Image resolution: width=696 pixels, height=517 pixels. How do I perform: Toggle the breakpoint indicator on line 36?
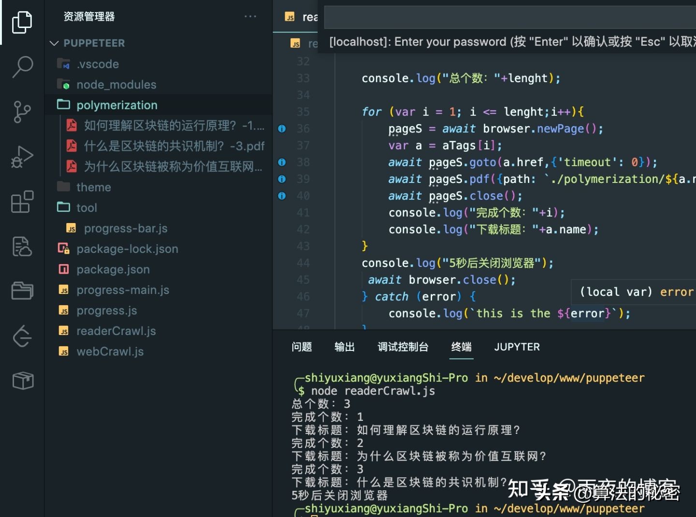point(282,128)
